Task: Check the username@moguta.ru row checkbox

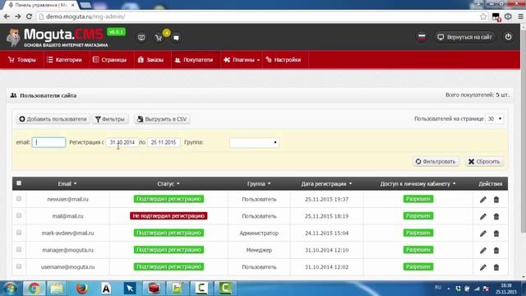Action: click(x=19, y=266)
